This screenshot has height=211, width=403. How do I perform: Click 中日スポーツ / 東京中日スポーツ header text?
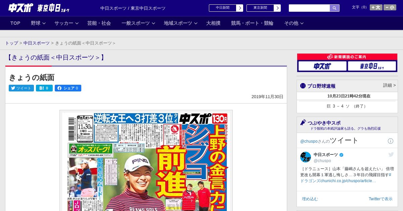tap(133, 8)
